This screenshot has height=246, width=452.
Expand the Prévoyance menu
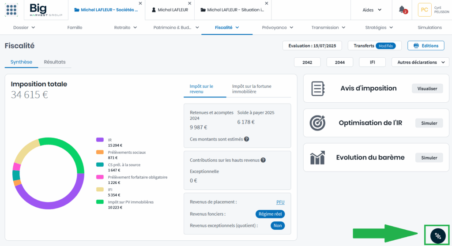pyautogui.click(x=277, y=27)
